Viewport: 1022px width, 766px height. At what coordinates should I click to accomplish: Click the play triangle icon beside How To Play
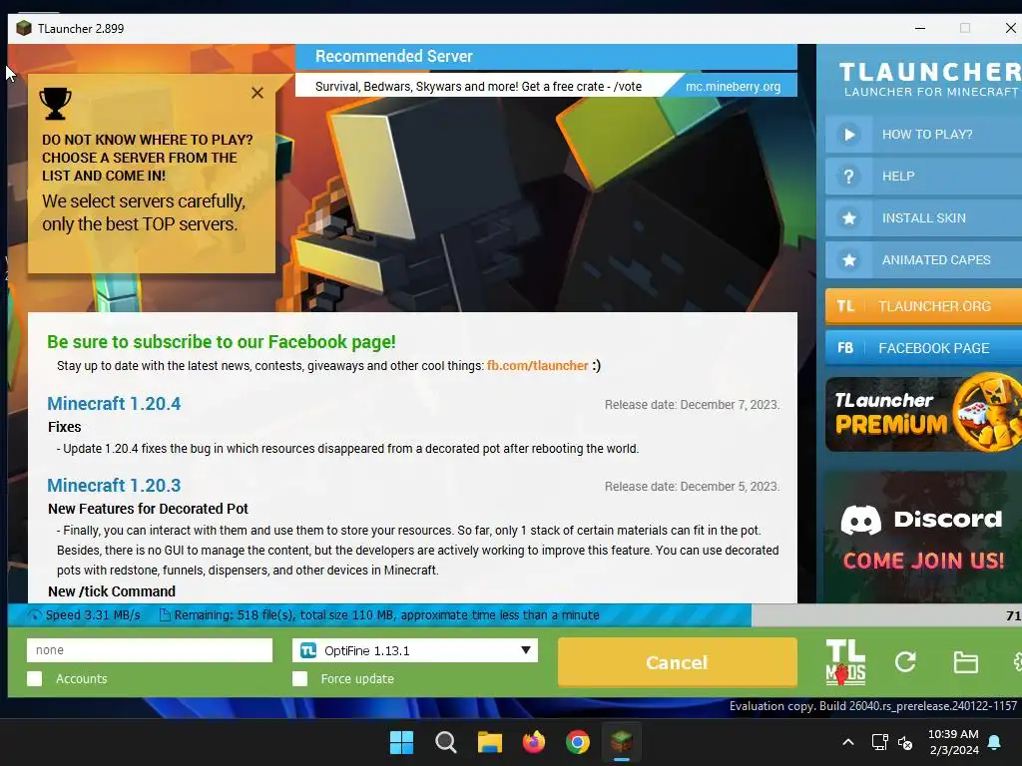click(x=849, y=135)
